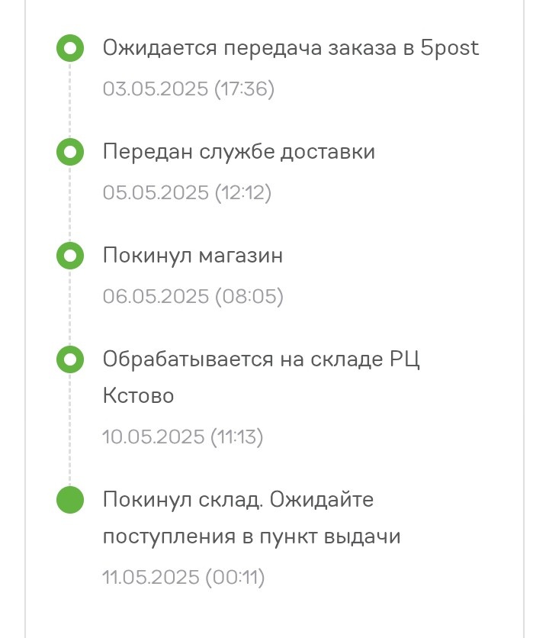
Task: Click the green marker for 'Ожидается передача заказа в 5post'
Action: pyautogui.click(x=70, y=47)
